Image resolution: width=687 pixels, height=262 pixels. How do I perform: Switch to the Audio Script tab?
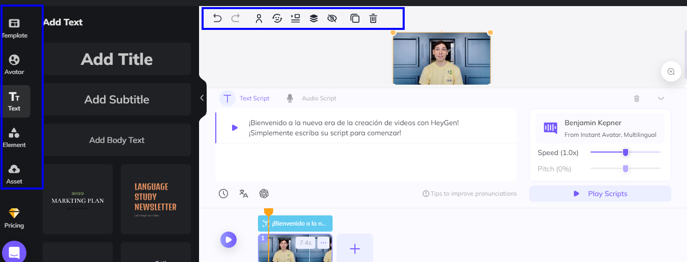(x=311, y=98)
